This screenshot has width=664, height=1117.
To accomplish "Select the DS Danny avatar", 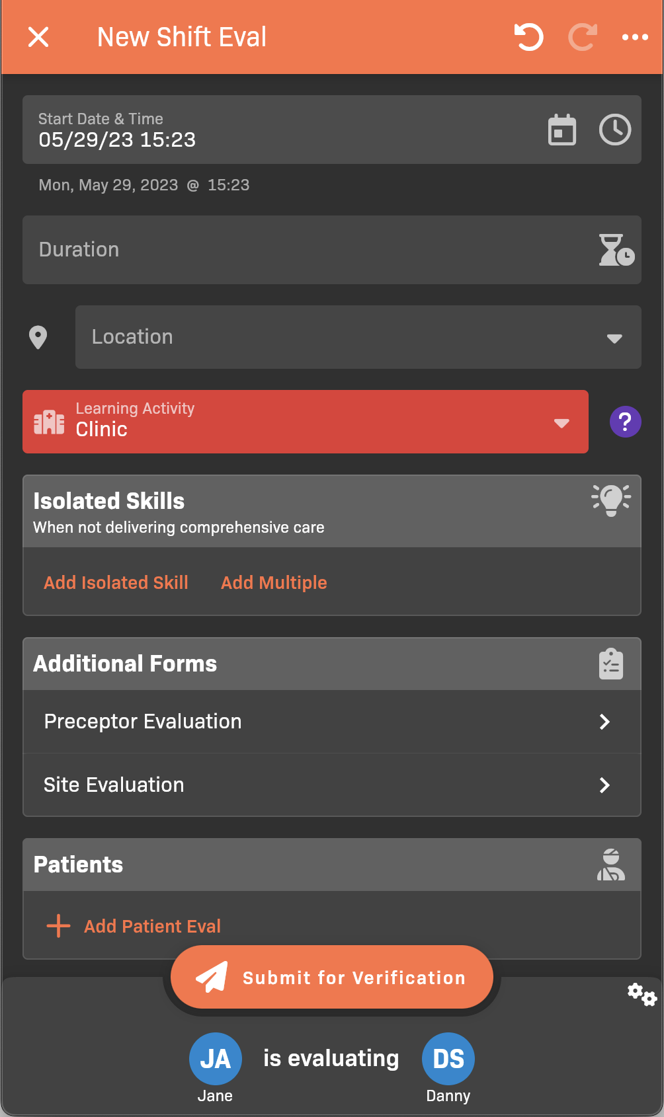I will [x=448, y=1059].
